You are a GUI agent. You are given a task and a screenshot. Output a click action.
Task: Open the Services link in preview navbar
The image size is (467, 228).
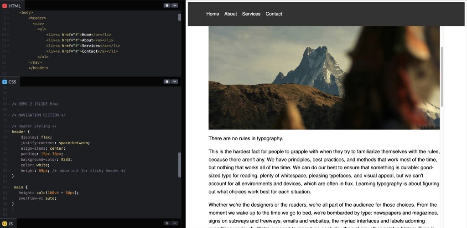click(x=251, y=14)
